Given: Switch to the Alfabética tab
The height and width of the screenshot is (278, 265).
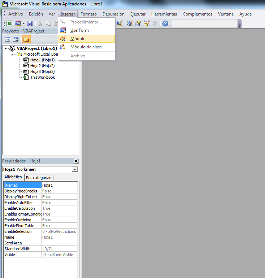Looking at the screenshot, I should click(13, 177).
